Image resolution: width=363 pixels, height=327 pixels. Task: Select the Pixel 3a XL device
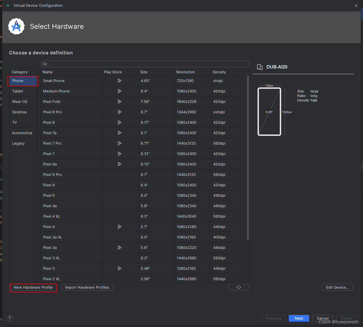[x=143, y=237]
